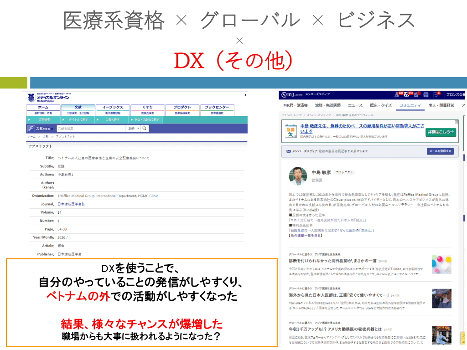Viewport: 467px width, 350px height.
Task: Click the 急募 ad icon
Action: click(x=291, y=131)
